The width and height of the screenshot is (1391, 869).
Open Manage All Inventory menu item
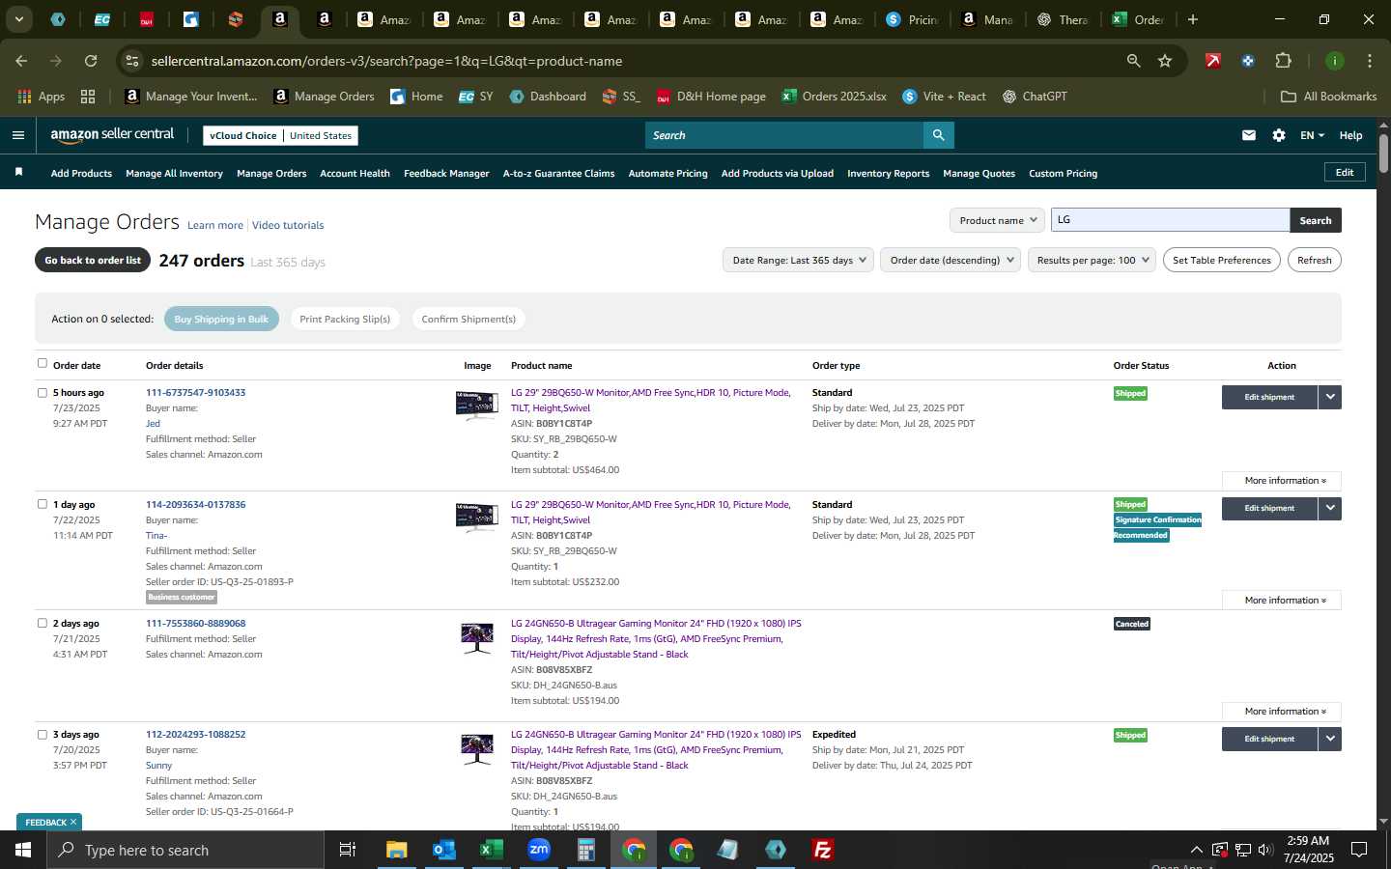click(x=174, y=173)
